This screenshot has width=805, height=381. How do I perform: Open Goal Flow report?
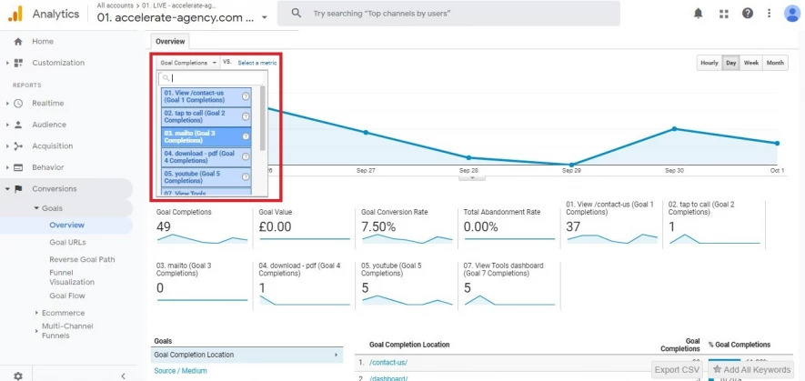pyautogui.click(x=67, y=296)
